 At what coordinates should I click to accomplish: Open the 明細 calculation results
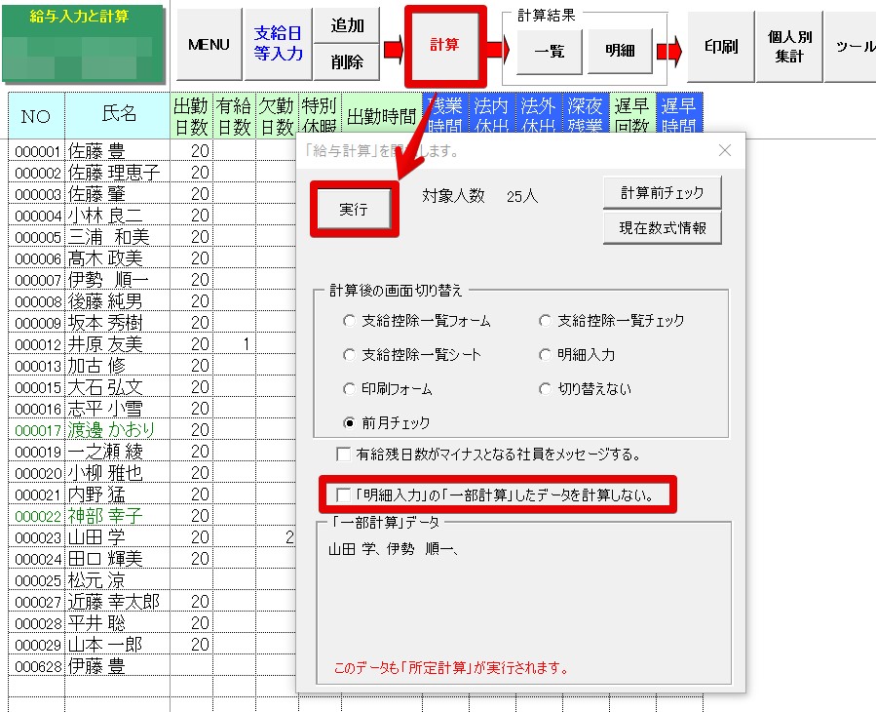coord(619,51)
